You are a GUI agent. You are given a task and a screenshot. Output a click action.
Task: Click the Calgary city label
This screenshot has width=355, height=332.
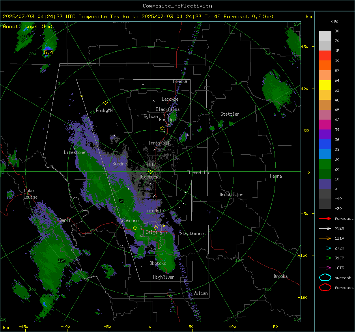[154, 232]
